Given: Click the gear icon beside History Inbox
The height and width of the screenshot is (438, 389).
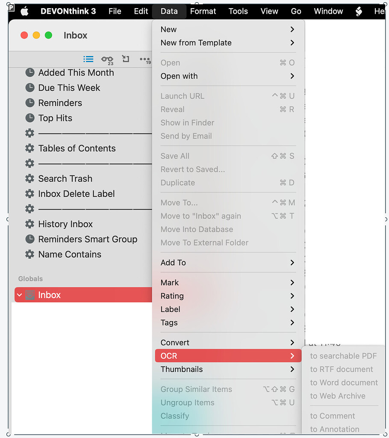Looking at the screenshot, I should pos(29,224).
